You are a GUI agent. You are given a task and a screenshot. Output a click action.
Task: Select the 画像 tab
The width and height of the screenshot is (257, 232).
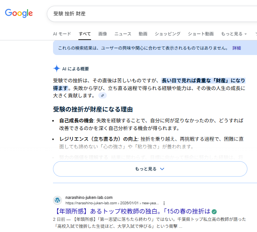pyautogui.click(x=103, y=34)
